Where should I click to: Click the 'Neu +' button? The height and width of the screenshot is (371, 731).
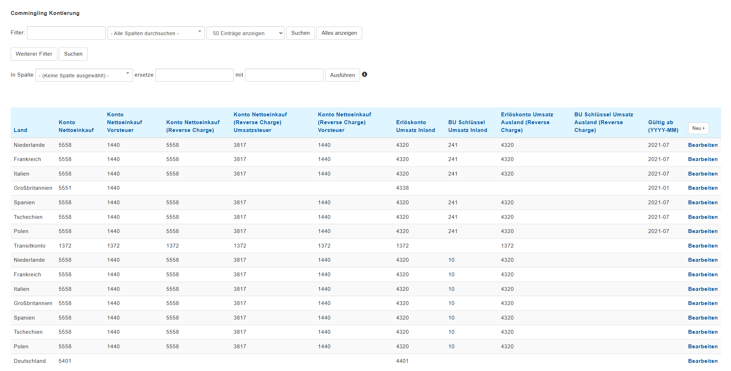coord(698,128)
